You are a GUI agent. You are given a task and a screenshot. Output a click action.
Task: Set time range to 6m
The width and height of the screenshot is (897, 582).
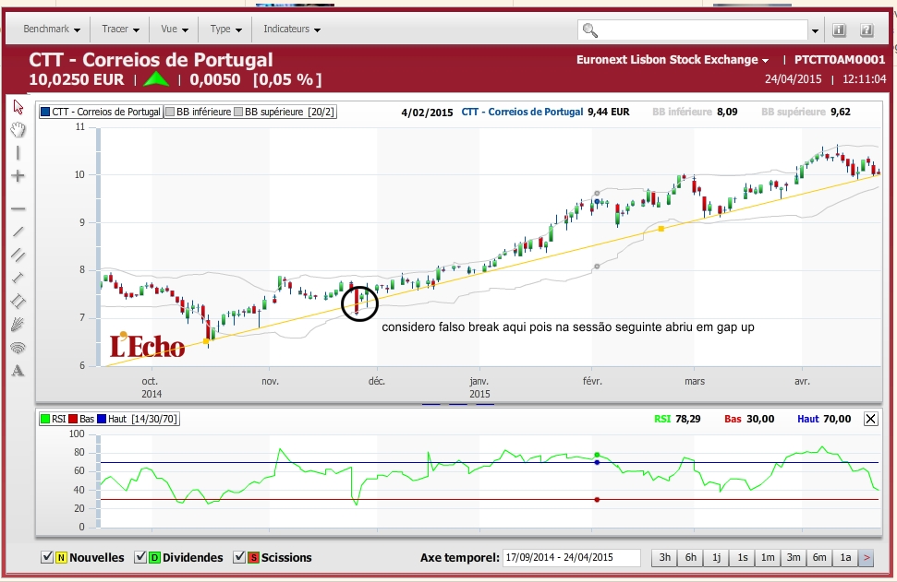[x=819, y=557]
